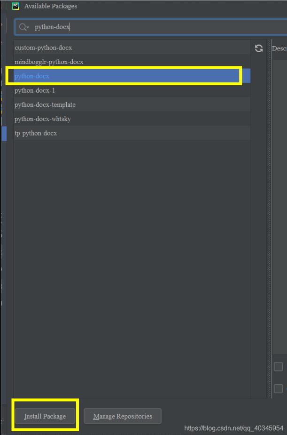Click the Description heading label
The width and height of the screenshot is (287, 435).
click(279, 48)
